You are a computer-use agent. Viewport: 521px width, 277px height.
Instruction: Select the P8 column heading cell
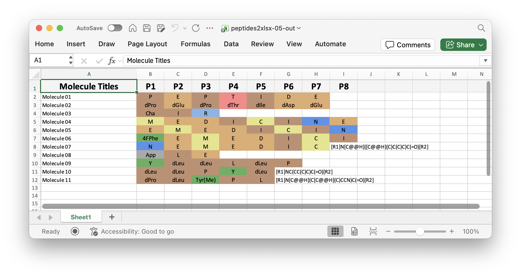tap(344, 86)
